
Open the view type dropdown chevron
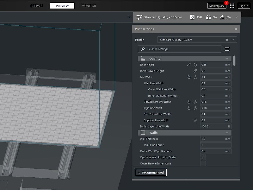coord(129,17)
